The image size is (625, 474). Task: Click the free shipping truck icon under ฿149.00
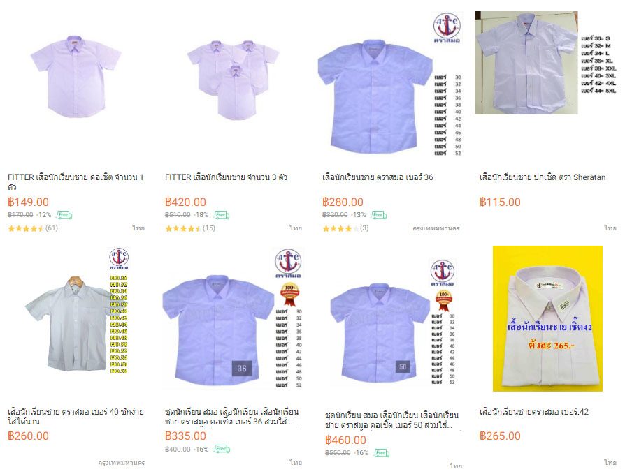[x=64, y=215]
